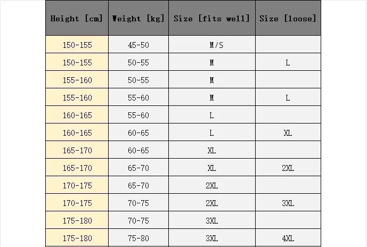Click the Height [cm] column header
367x247 pixels.
pyautogui.click(x=77, y=18)
